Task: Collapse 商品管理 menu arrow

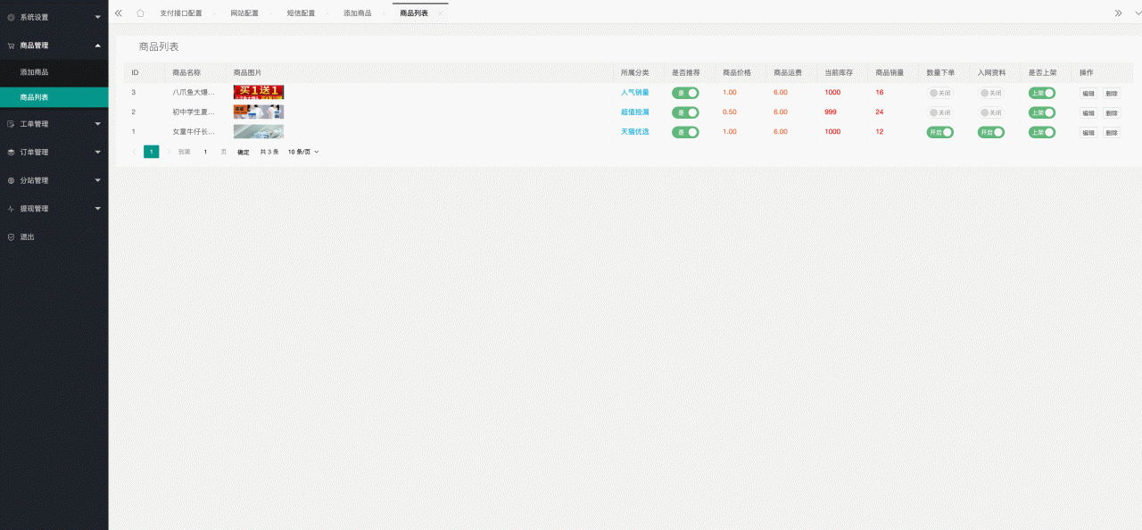Action: [x=98, y=45]
